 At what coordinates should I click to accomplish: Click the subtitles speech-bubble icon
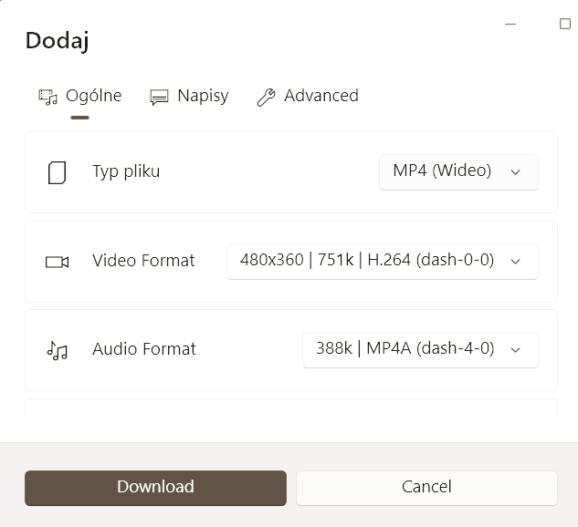pos(159,98)
